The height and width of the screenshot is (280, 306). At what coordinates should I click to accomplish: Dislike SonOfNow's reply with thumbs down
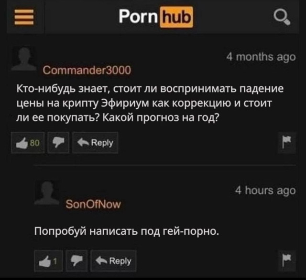coord(76,261)
